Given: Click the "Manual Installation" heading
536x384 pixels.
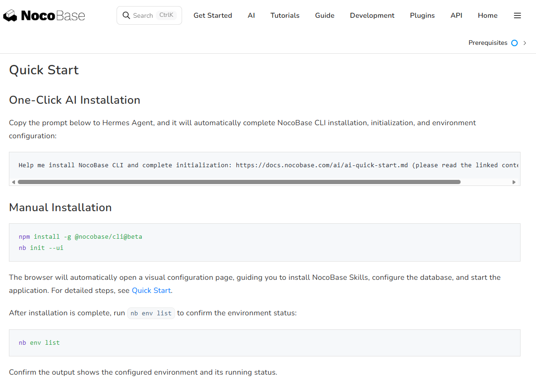Looking at the screenshot, I should point(60,207).
